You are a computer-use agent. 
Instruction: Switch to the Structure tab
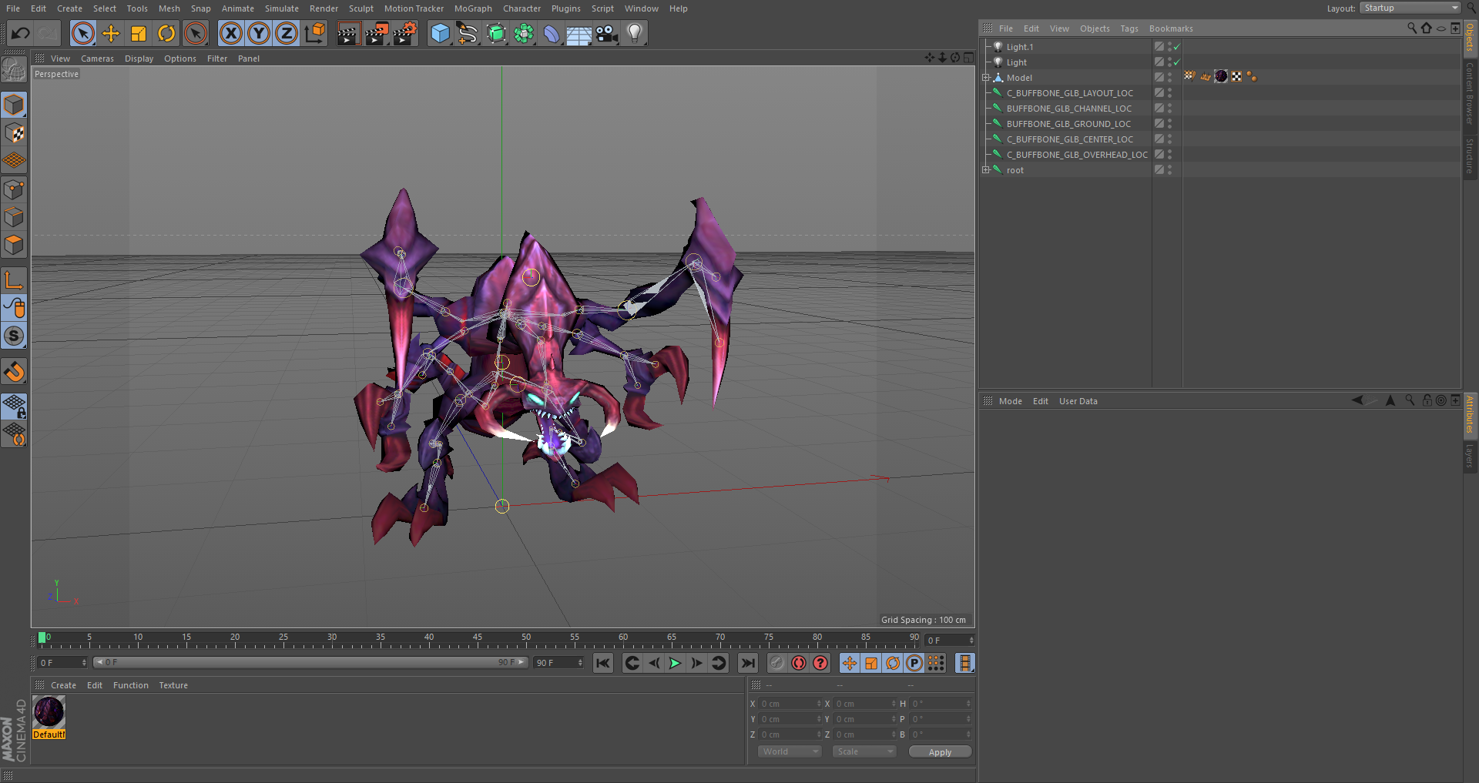[1470, 156]
